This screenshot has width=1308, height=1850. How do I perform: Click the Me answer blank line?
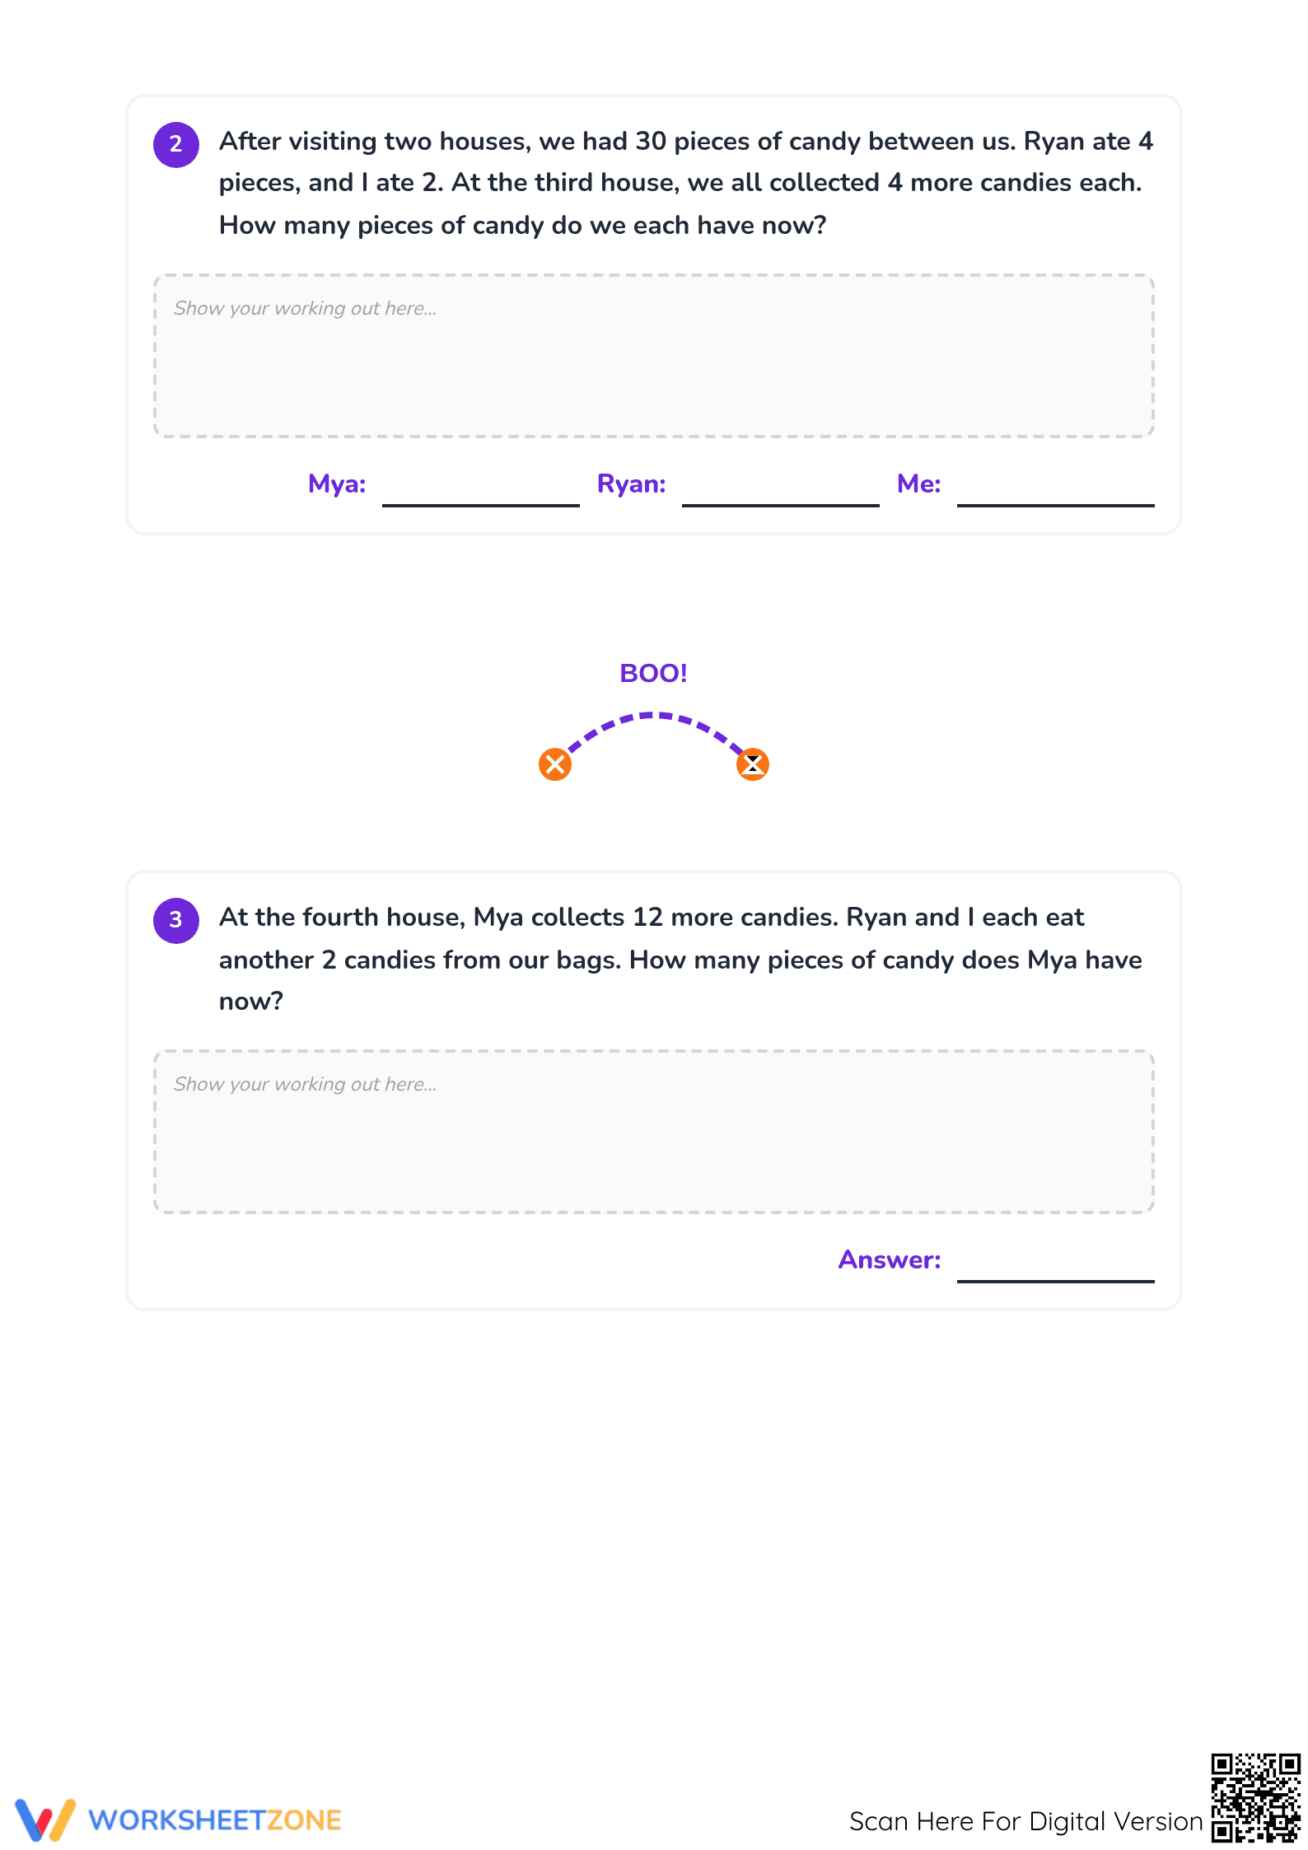coord(1056,504)
